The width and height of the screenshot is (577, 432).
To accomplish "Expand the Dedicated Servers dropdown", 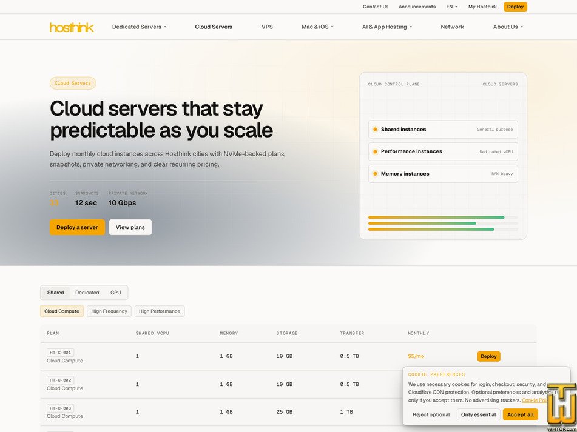I will [139, 27].
